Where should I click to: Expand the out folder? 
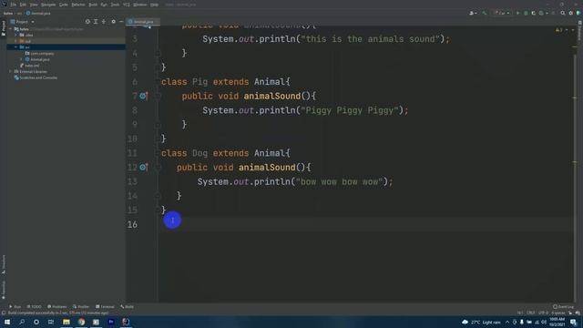coord(16,41)
